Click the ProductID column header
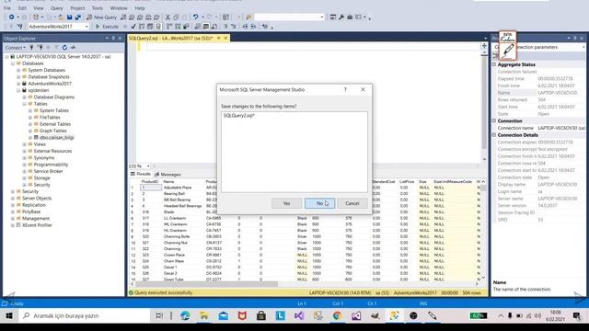 pyautogui.click(x=150, y=182)
